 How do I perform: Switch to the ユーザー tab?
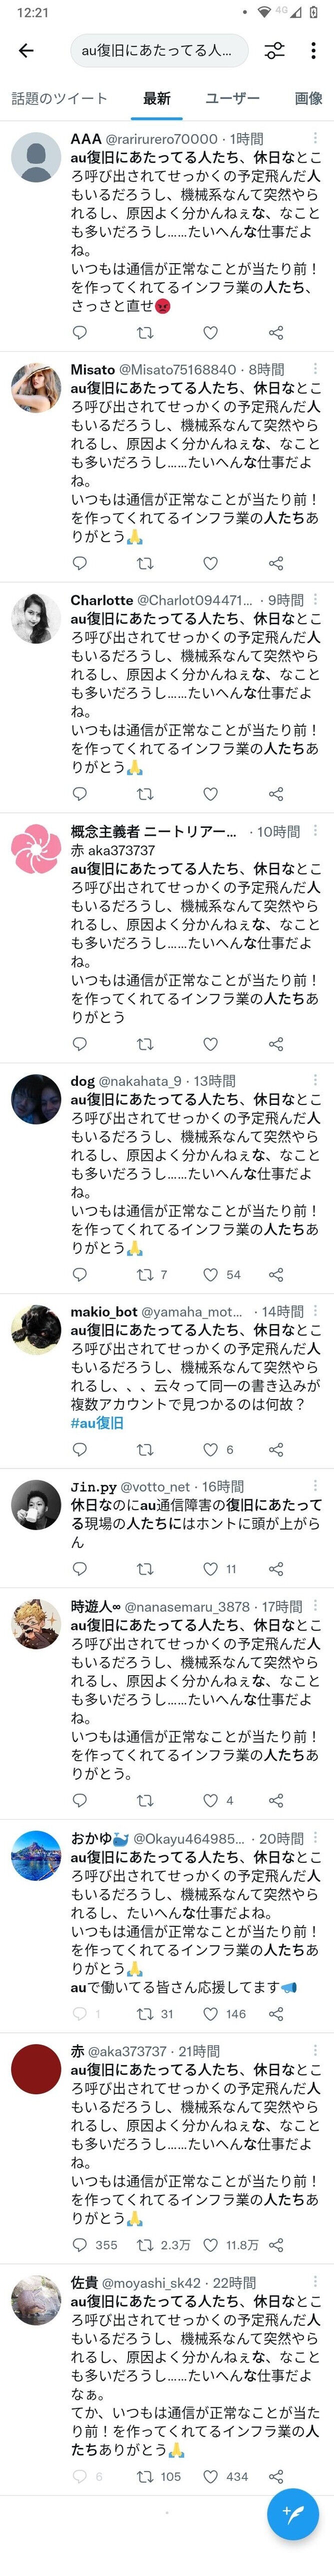pos(232,98)
